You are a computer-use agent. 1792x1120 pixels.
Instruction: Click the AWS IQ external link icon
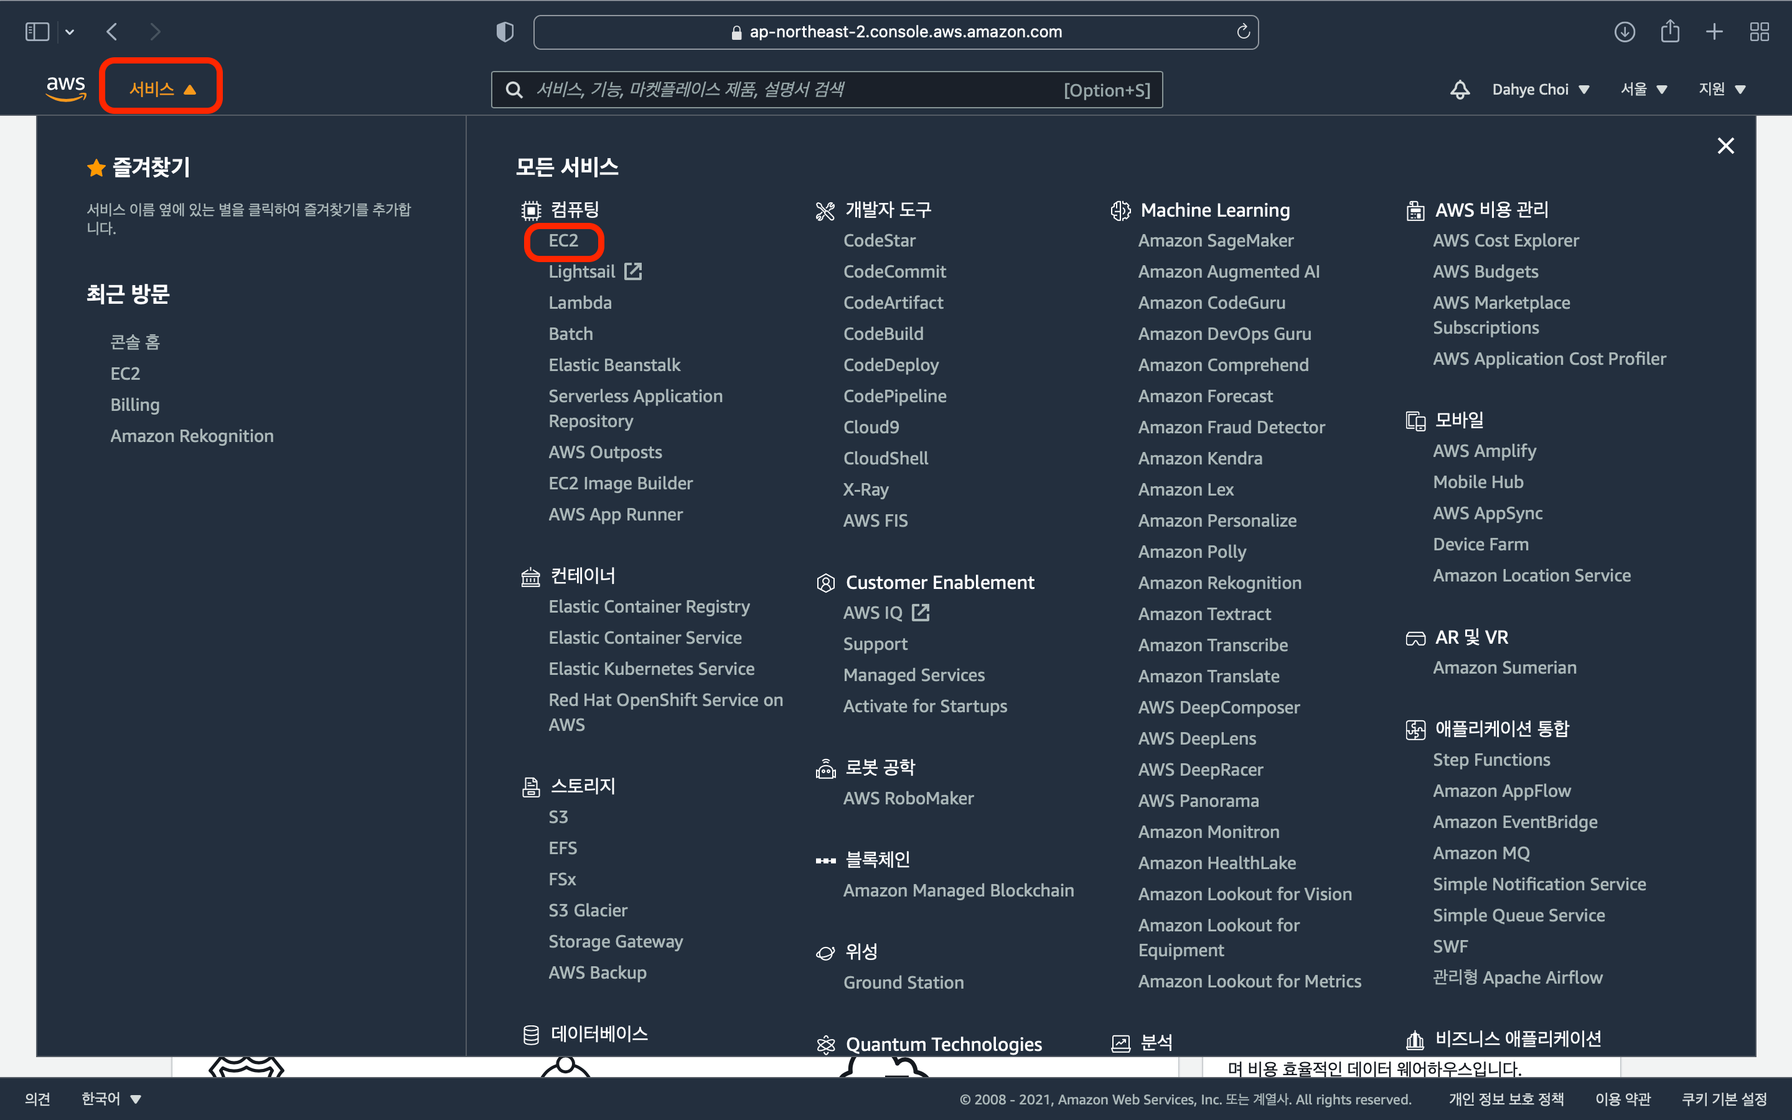pos(921,613)
